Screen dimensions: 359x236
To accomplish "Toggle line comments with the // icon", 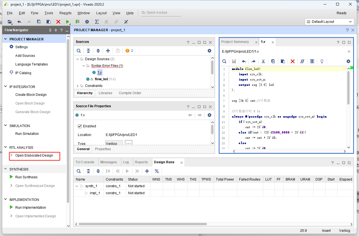I will (302, 61).
